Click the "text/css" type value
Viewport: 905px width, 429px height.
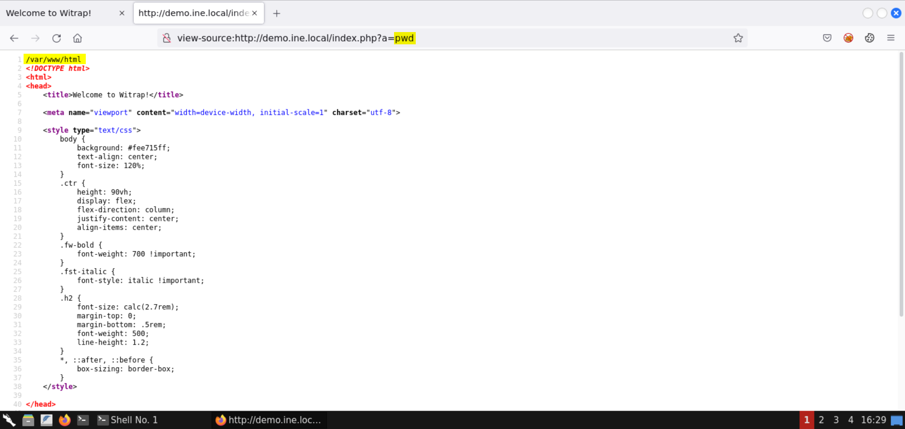115,130
